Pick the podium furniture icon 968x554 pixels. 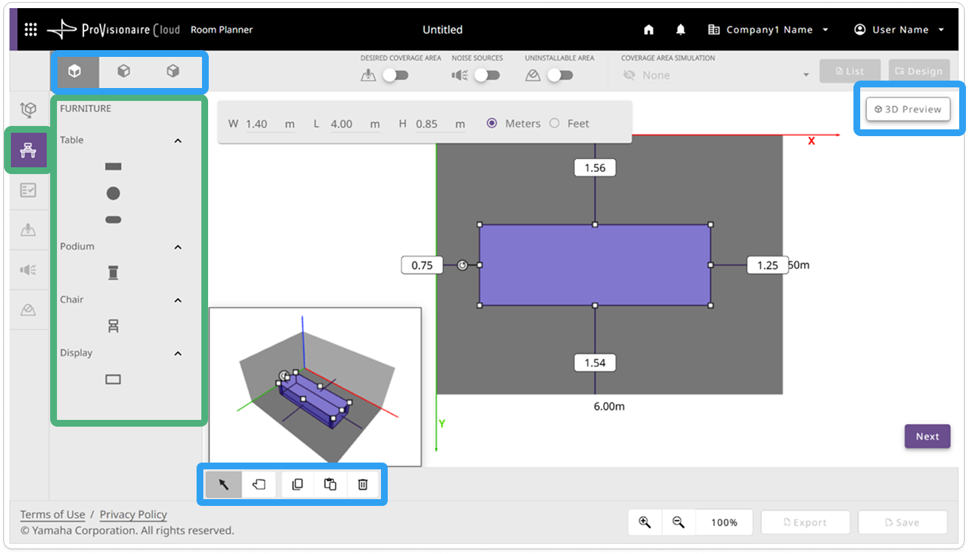pyautogui.click(x=113, y=273)
